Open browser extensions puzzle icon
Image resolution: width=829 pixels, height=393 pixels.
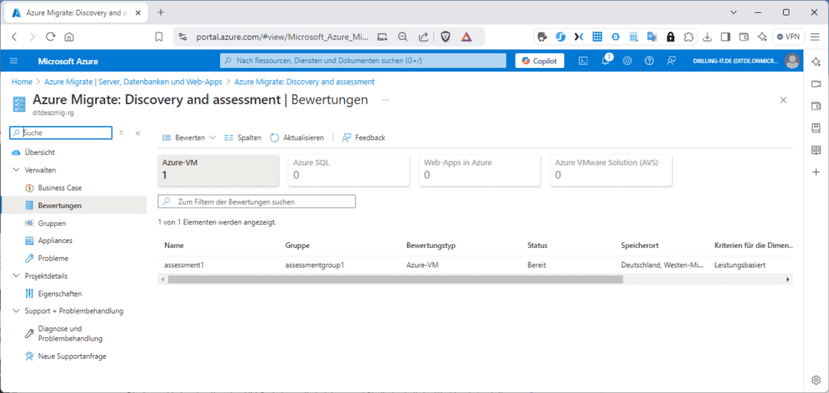coord(688,37)
